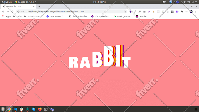Click the Slack tray indicator

[164, 2]
